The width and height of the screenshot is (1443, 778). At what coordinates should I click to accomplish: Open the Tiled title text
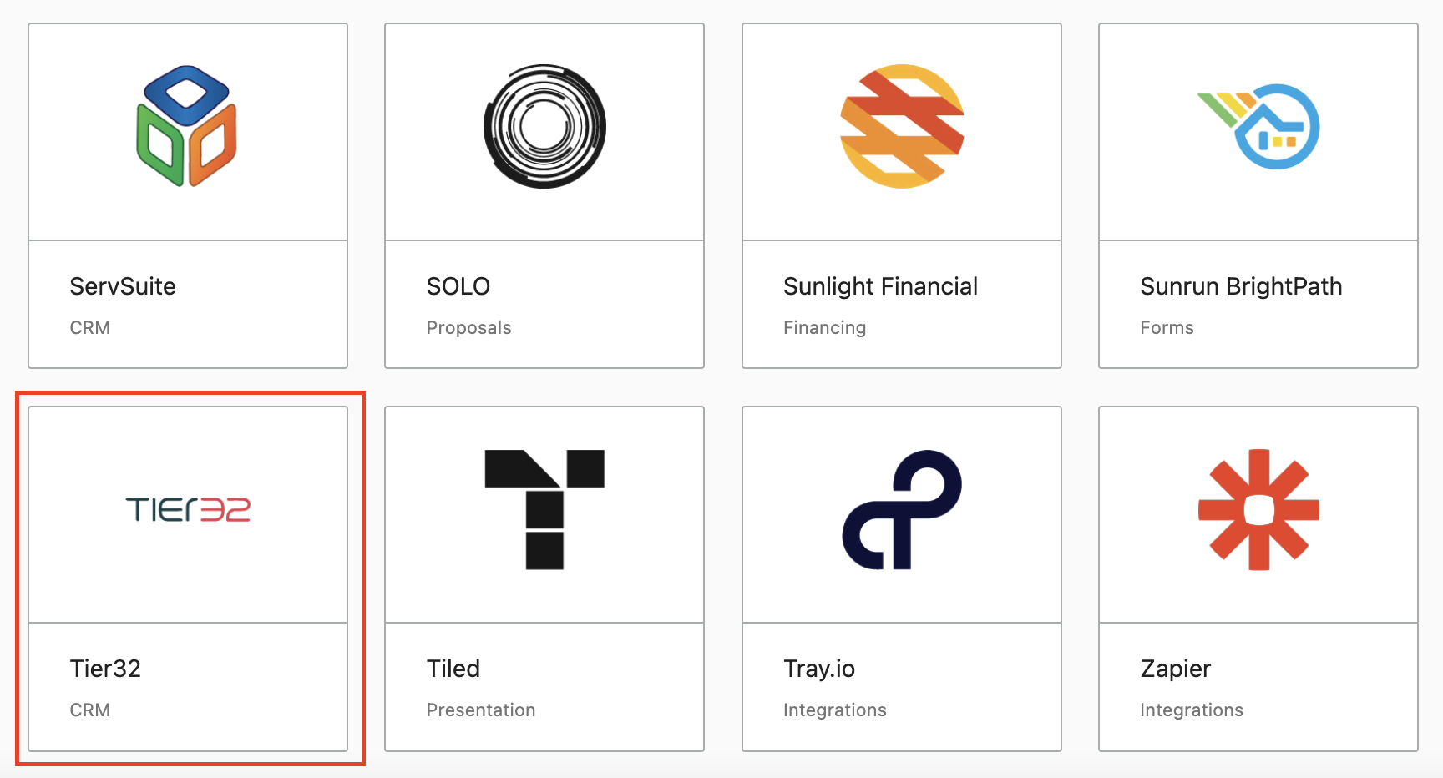pos(453,669)
